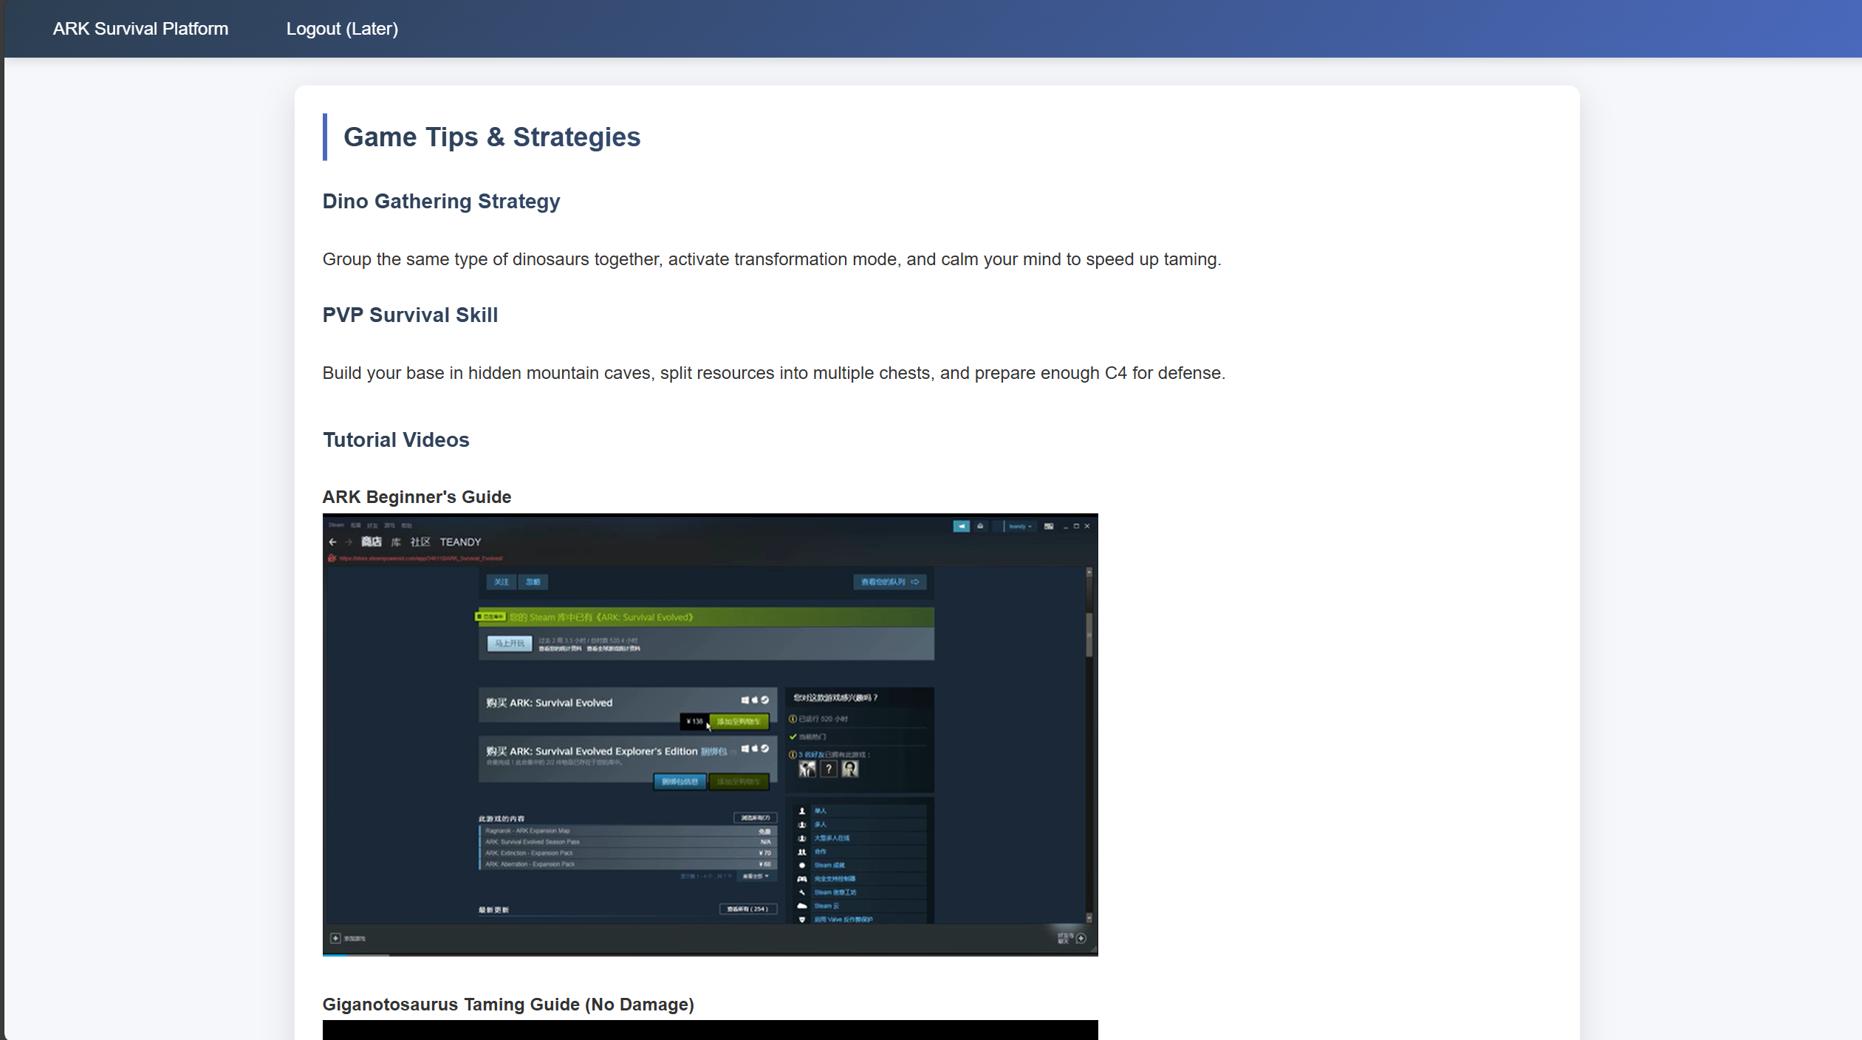
Task: Click the Steam Workshop wrench icon
Action: [x=801, y=892]
